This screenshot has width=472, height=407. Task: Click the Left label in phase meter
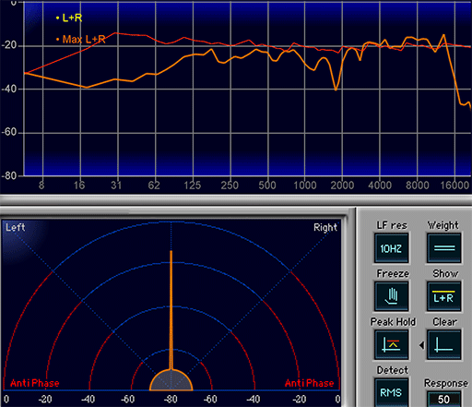[16, 227]
